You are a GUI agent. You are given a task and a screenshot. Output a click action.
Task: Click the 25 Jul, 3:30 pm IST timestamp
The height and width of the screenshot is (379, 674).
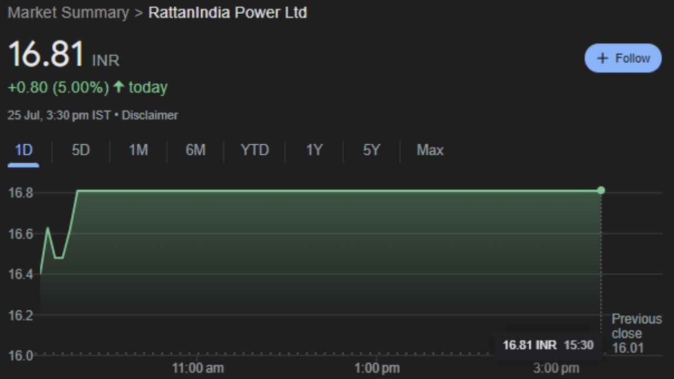(59, 115)
